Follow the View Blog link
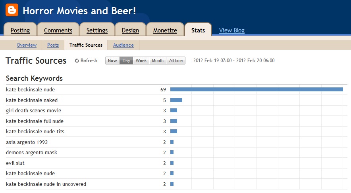Image resolution: width=351 pixels, height=193 pixels. point(232,30)
